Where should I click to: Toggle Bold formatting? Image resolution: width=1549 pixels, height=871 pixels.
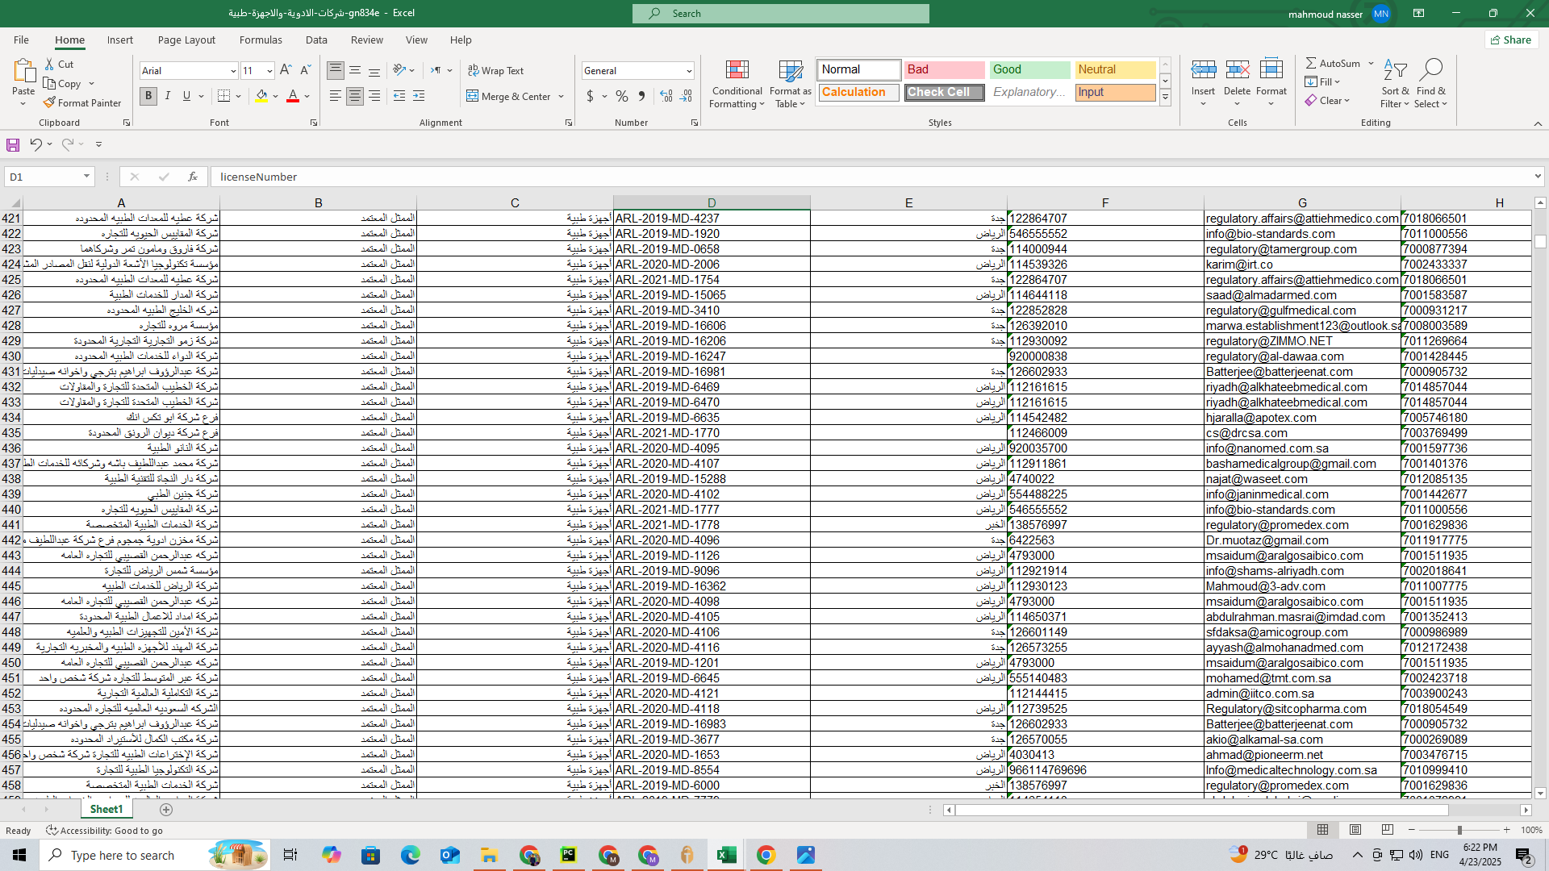point(148,96)
